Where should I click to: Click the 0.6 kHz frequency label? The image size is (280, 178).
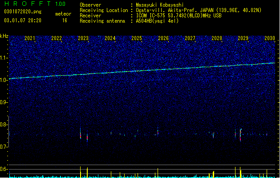click(x=4, y=169)
